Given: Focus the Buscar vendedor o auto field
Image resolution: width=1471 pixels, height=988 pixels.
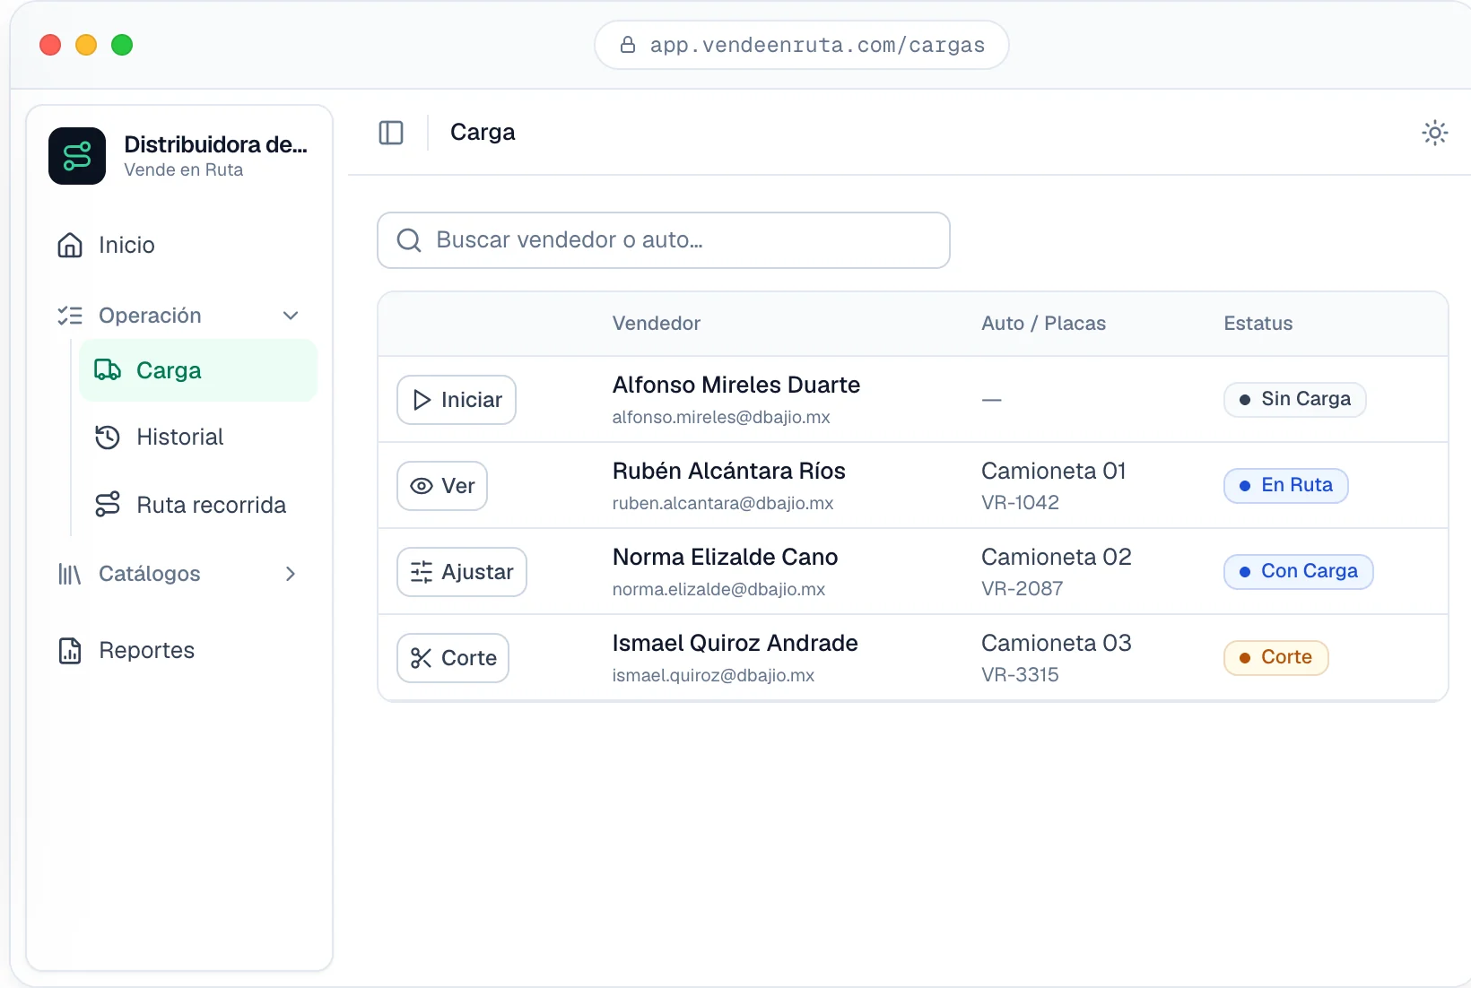Looking at the screenshot, I should [664, 240].
